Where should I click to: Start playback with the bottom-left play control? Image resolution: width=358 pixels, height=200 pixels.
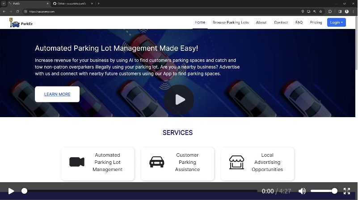coord(11,191)
